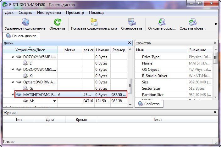
Task: Click the disks list scroll-down arrow
Action: click(130, 105)
